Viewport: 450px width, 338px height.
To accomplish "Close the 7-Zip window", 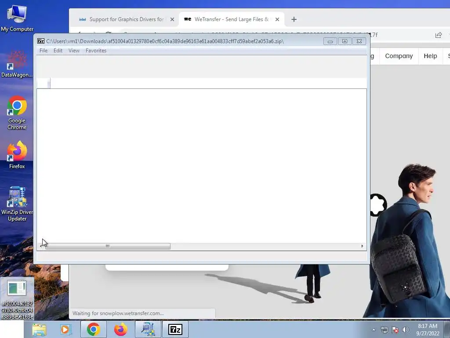I will click(359, 41).
